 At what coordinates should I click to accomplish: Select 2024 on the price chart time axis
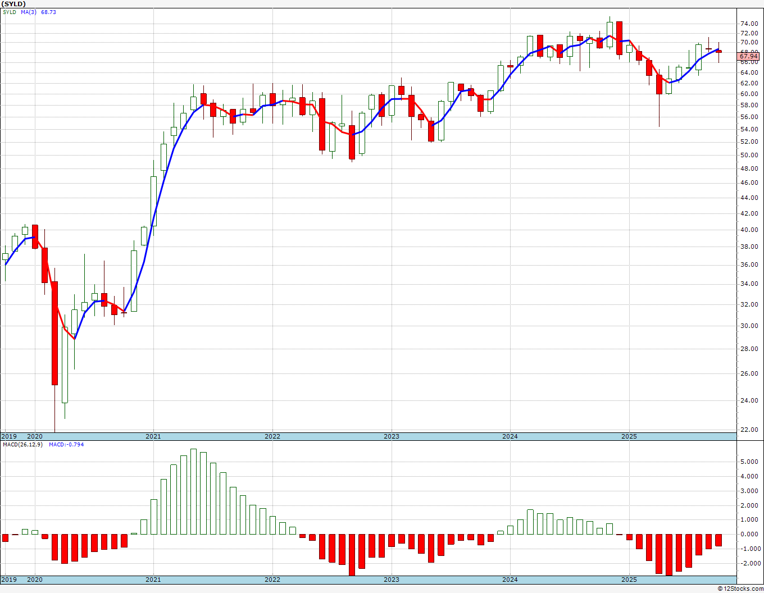tap(510, 436)
